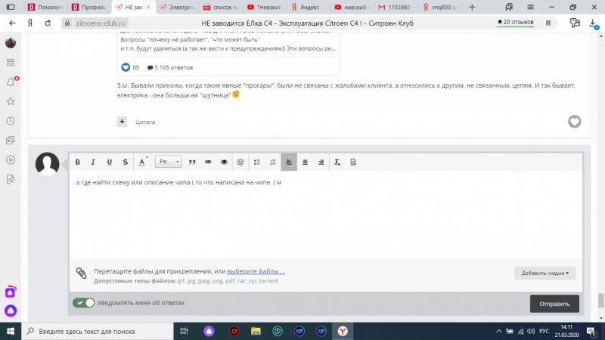
Task: Toggle the heart like button on the post
Action: (x=574, y=122)
